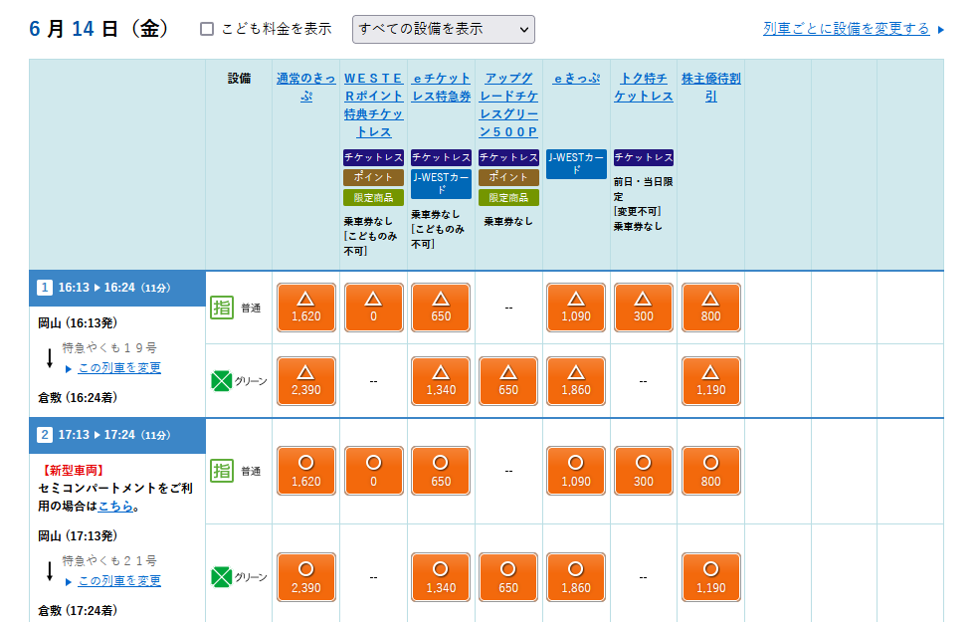Select the △0 WESTERポイント特典チケットレス fare on train 1
This screenshot has height=622, width=977.
[373, 307]
